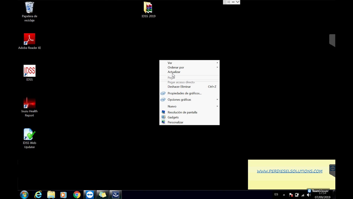Open the Papelera de reciclaje icon
353x199 pixels.
(30, 12)
